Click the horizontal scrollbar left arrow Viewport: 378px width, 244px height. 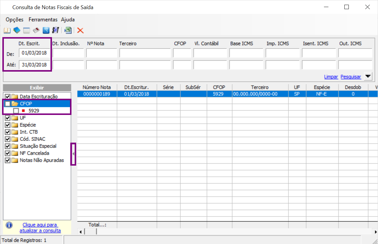(x=81, y=232)
